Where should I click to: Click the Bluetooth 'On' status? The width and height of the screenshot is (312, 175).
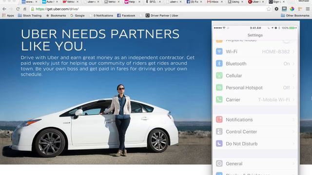pyautogui.click(x=287, y=64)
